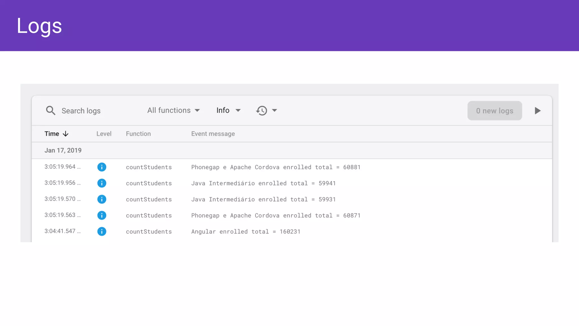The height and width of the screenshot is (326, 579).
Task: Click info icon for 3:05:19.964 log
Action: [102, 167]
